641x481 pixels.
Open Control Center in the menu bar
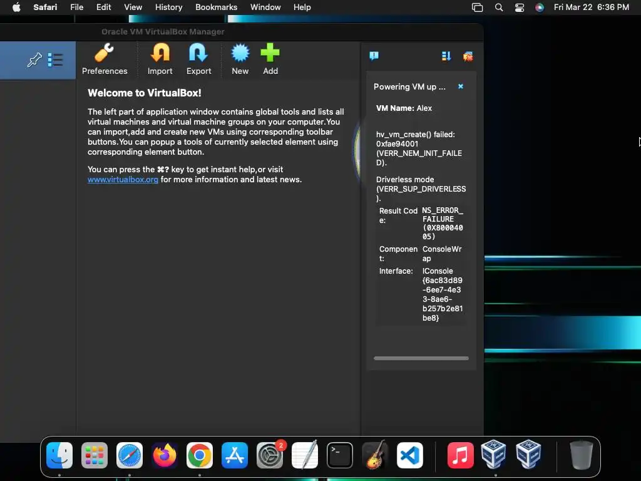pos(519,8)
